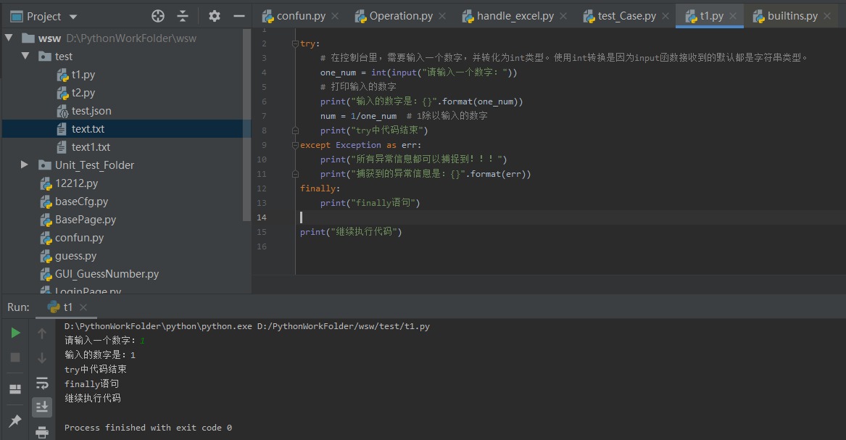Click the Run panel label
The height and width of the screenshot is (440, 846).
click(18, 307)
